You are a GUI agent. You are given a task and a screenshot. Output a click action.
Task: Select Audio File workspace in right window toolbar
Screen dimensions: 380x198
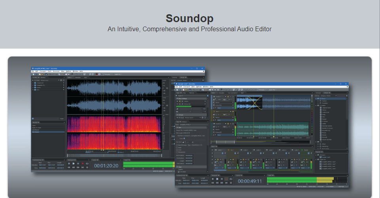click(272, 90)
